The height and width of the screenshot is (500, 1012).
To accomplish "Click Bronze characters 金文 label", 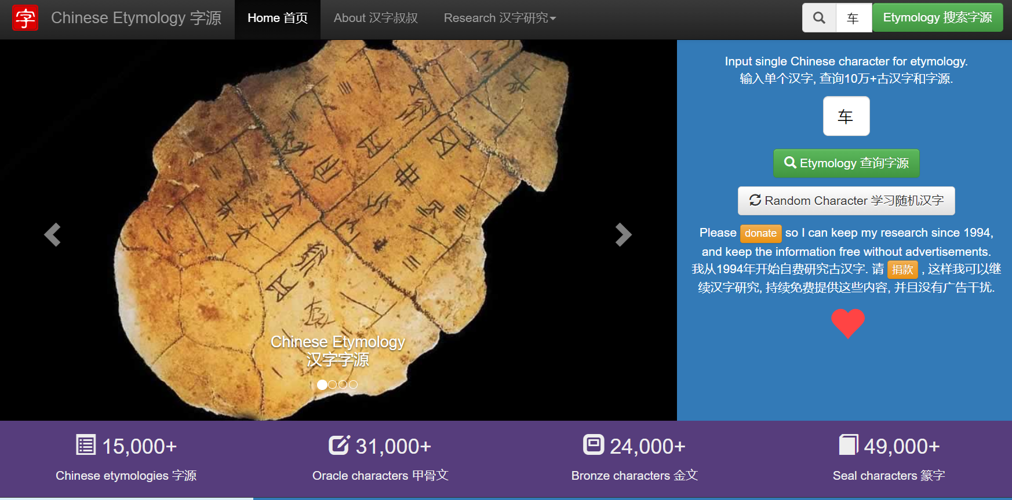I will pyautogui.click(x=635, y=476).
